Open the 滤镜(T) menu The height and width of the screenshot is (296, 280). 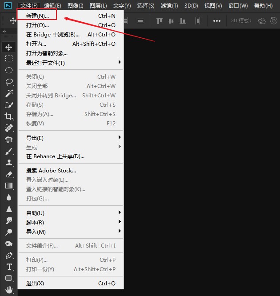click(x=169, y=6)
